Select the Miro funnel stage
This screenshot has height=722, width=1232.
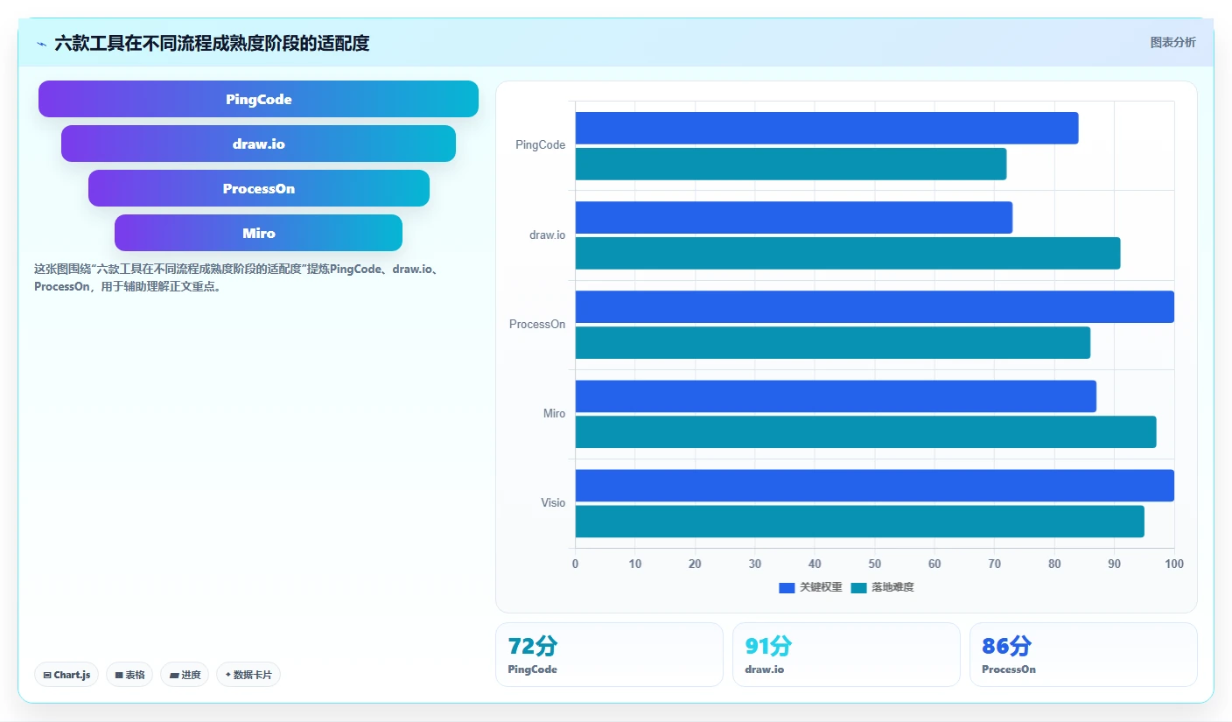pos(258,233)
